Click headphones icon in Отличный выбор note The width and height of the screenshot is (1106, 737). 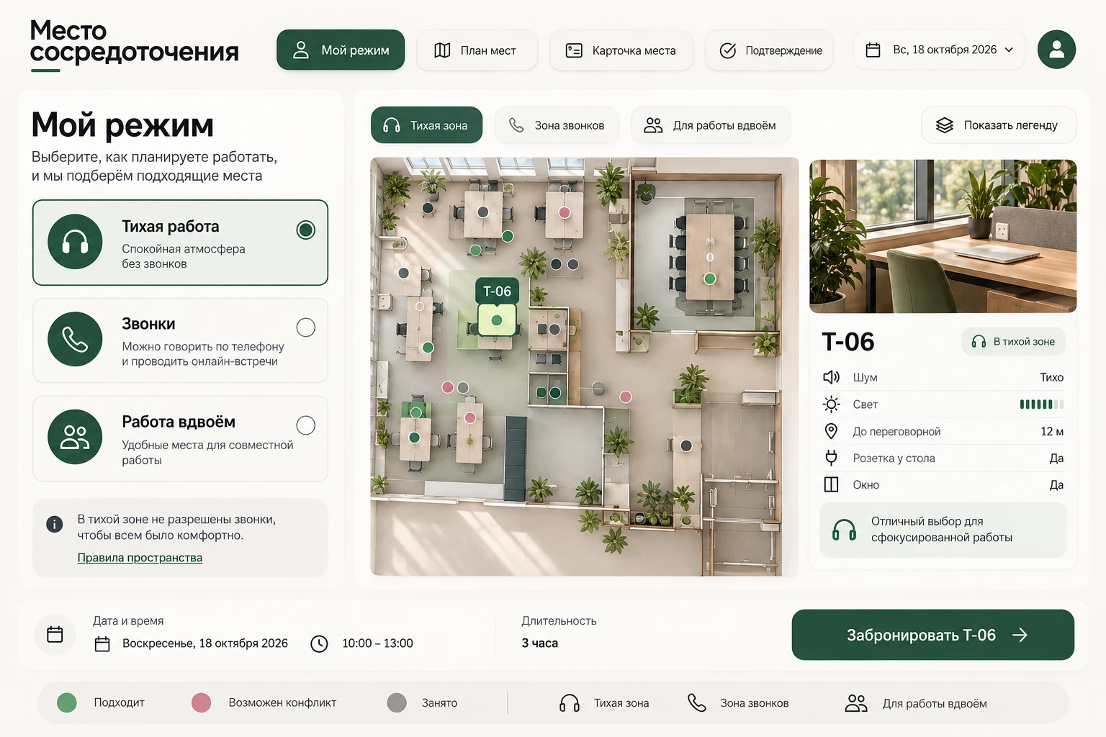coord(844,530)
